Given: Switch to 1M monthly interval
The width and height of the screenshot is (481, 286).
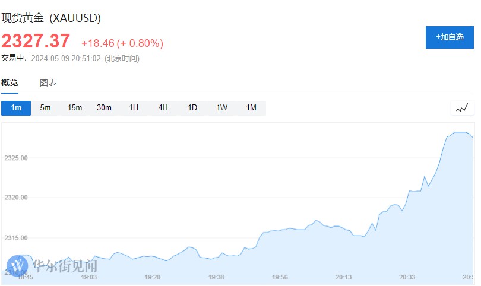Looking at the screenshot, I should 251,108.
